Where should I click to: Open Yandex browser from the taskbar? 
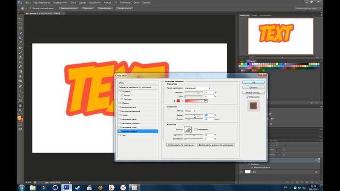tap(123, 187)
